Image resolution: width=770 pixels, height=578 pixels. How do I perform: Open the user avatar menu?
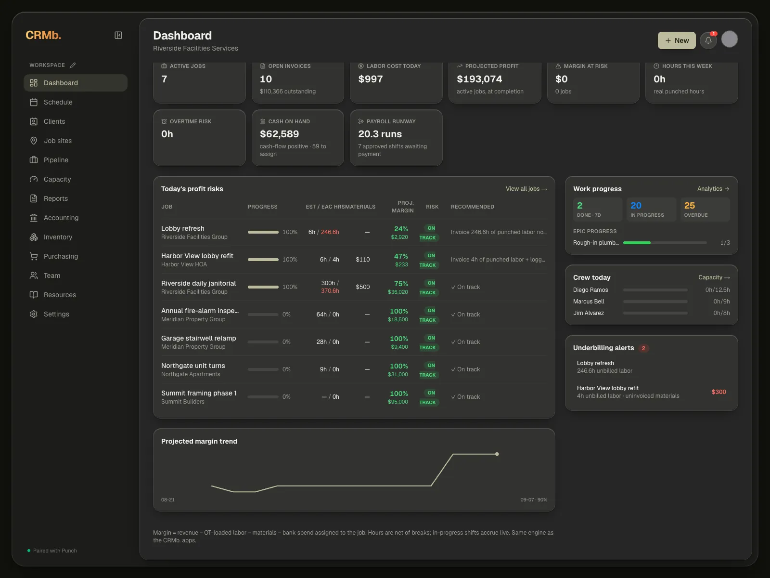click(x=730, y=39)
